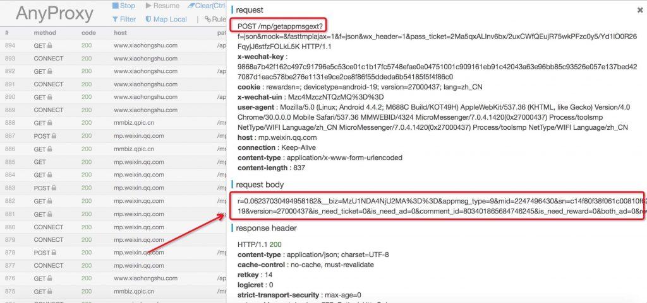
Task: Click the 'host : mp.weixin.qq.com' header line
Action: [x=277, y=138]
